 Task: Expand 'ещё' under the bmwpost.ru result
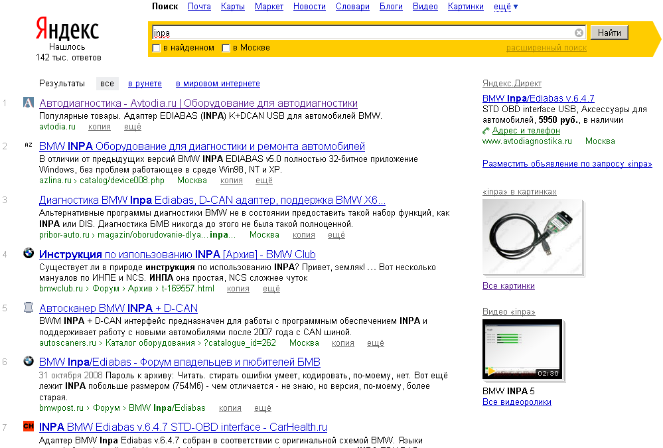[263, 408]
